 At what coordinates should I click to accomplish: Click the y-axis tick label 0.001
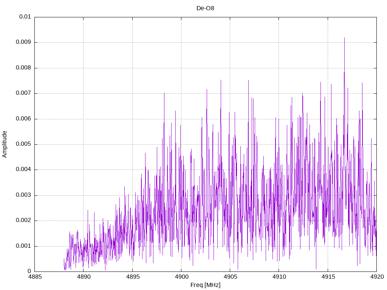click(x=23, y=246)
